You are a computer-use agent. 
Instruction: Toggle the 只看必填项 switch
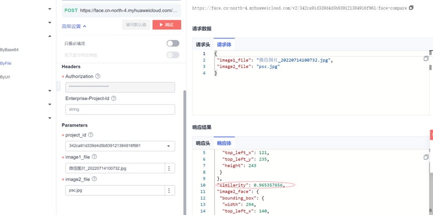pos(173,44)
